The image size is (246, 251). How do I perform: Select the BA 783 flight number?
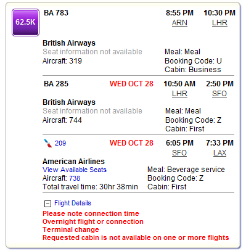coord(56,13)
